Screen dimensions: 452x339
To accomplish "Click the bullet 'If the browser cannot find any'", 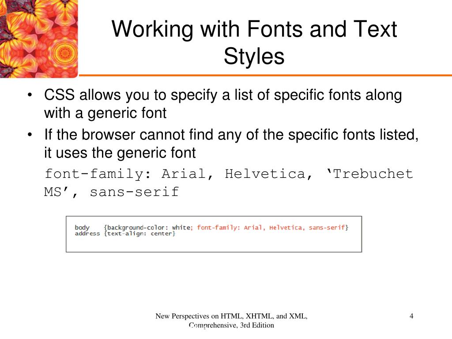I will point(231,143).
